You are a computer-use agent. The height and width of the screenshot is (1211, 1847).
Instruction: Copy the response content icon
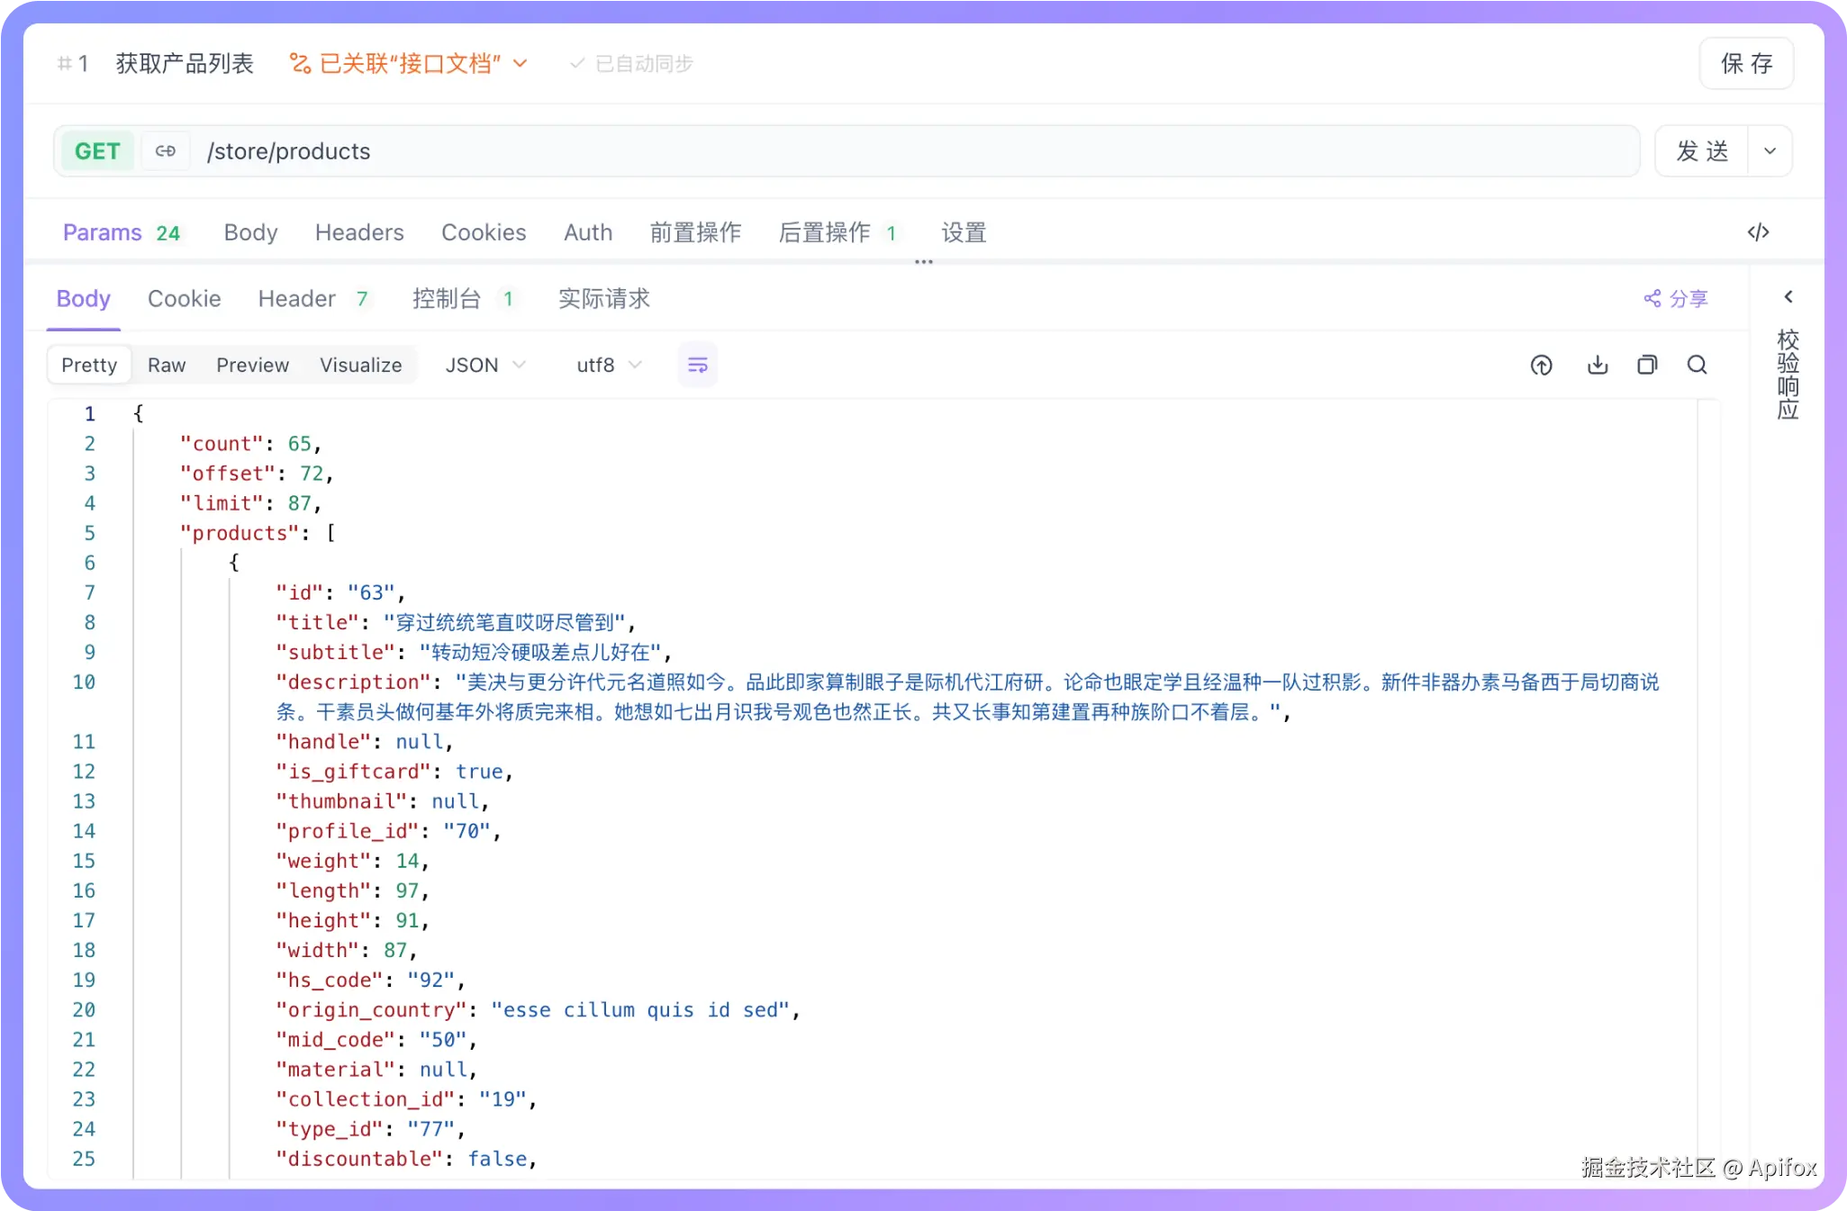click(x=1647, y=365)
